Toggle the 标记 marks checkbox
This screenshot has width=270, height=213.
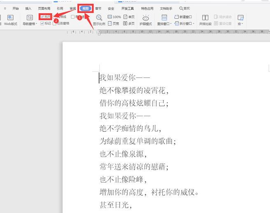point(42,23)
